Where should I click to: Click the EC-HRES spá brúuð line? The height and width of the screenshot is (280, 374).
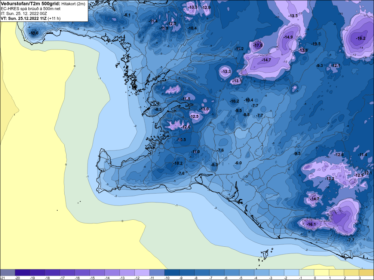31,9
